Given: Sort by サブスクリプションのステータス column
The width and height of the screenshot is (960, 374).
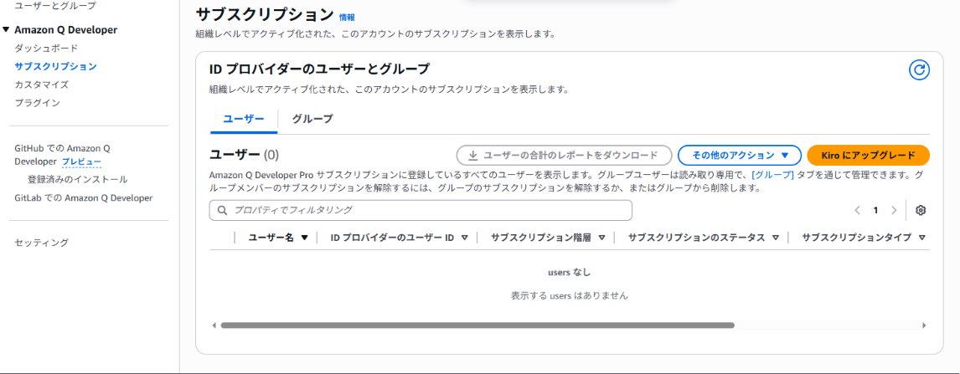Looking at the screenshot, I should [x=776, y=238].
